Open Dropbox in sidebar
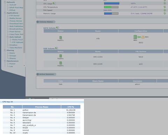168x135 pixels. click(x=13, y=45)
